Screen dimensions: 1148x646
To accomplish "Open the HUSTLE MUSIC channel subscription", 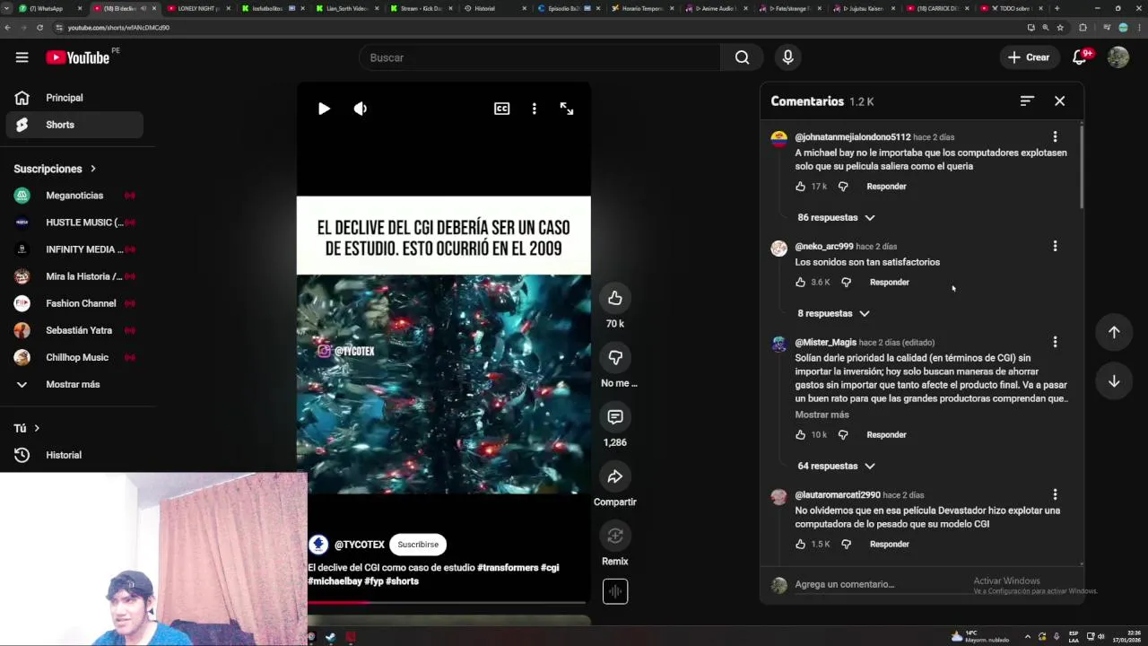I will click(74, 223).
